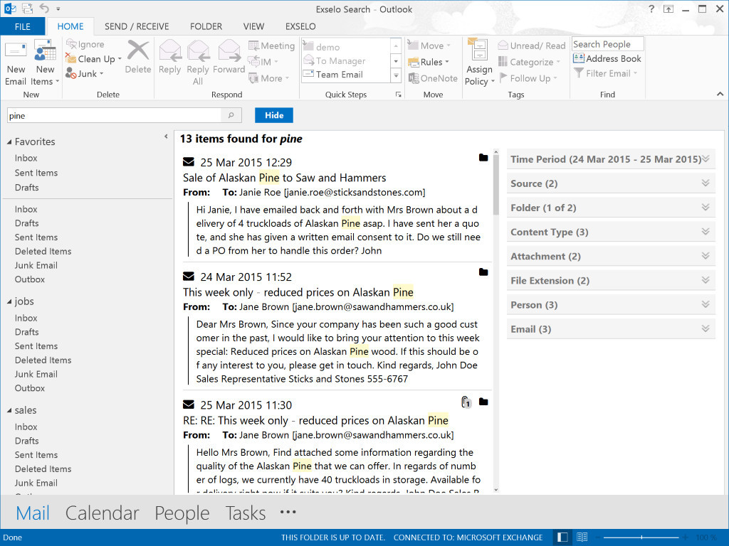Click the Search People input field
Image resolution: width=729 pixels, height=546 pixels.
point(607,44)
